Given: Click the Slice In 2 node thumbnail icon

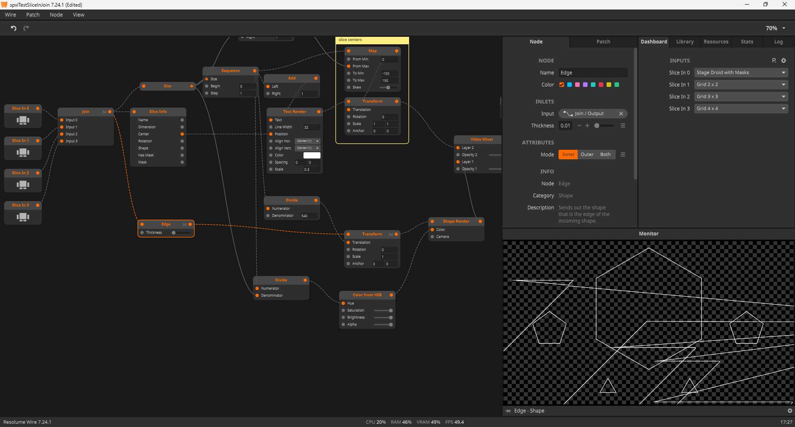Looking at the screenshot, I should pos(23,185).
